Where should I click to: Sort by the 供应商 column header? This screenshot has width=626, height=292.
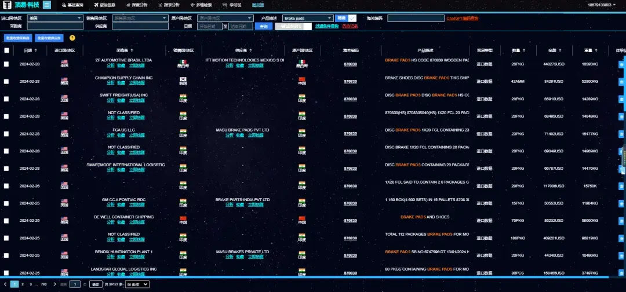[243, 50]
